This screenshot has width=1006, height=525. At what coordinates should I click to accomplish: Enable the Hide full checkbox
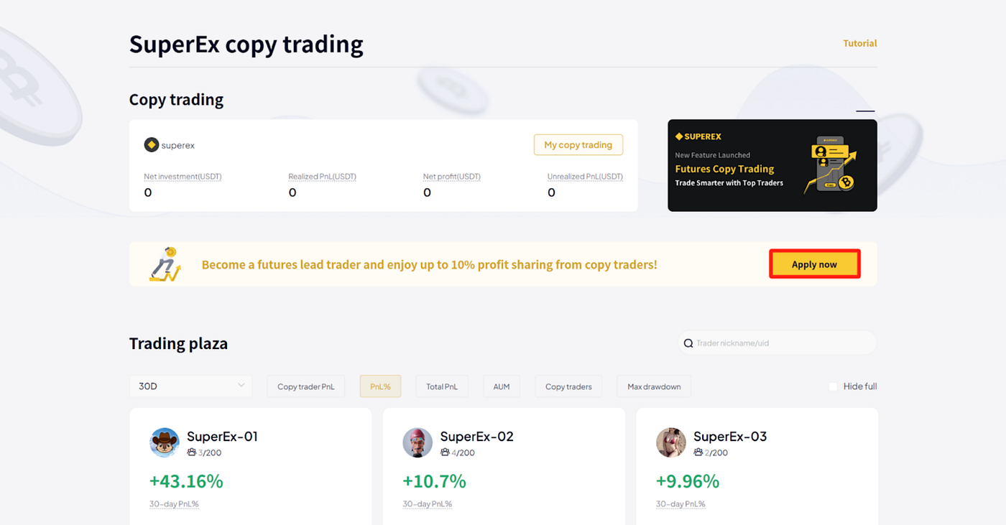[834, 386]
